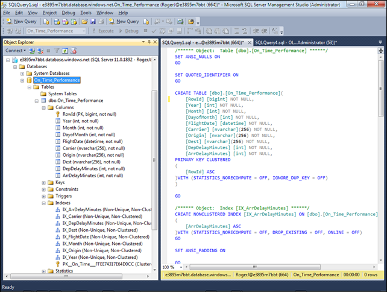This screenshot has height=292, width=387.
Task: Save the query with the floppy disk icon
Action: 93,22
